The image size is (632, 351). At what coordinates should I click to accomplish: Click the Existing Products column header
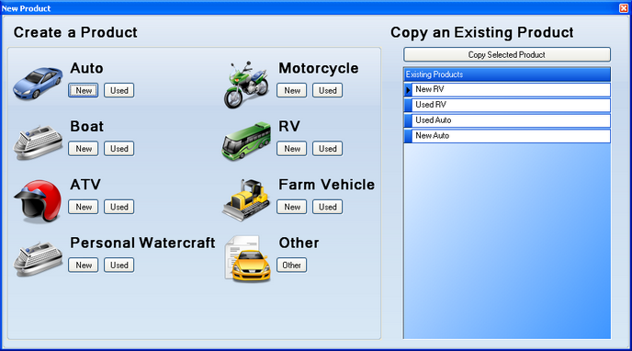coord(507,74)
